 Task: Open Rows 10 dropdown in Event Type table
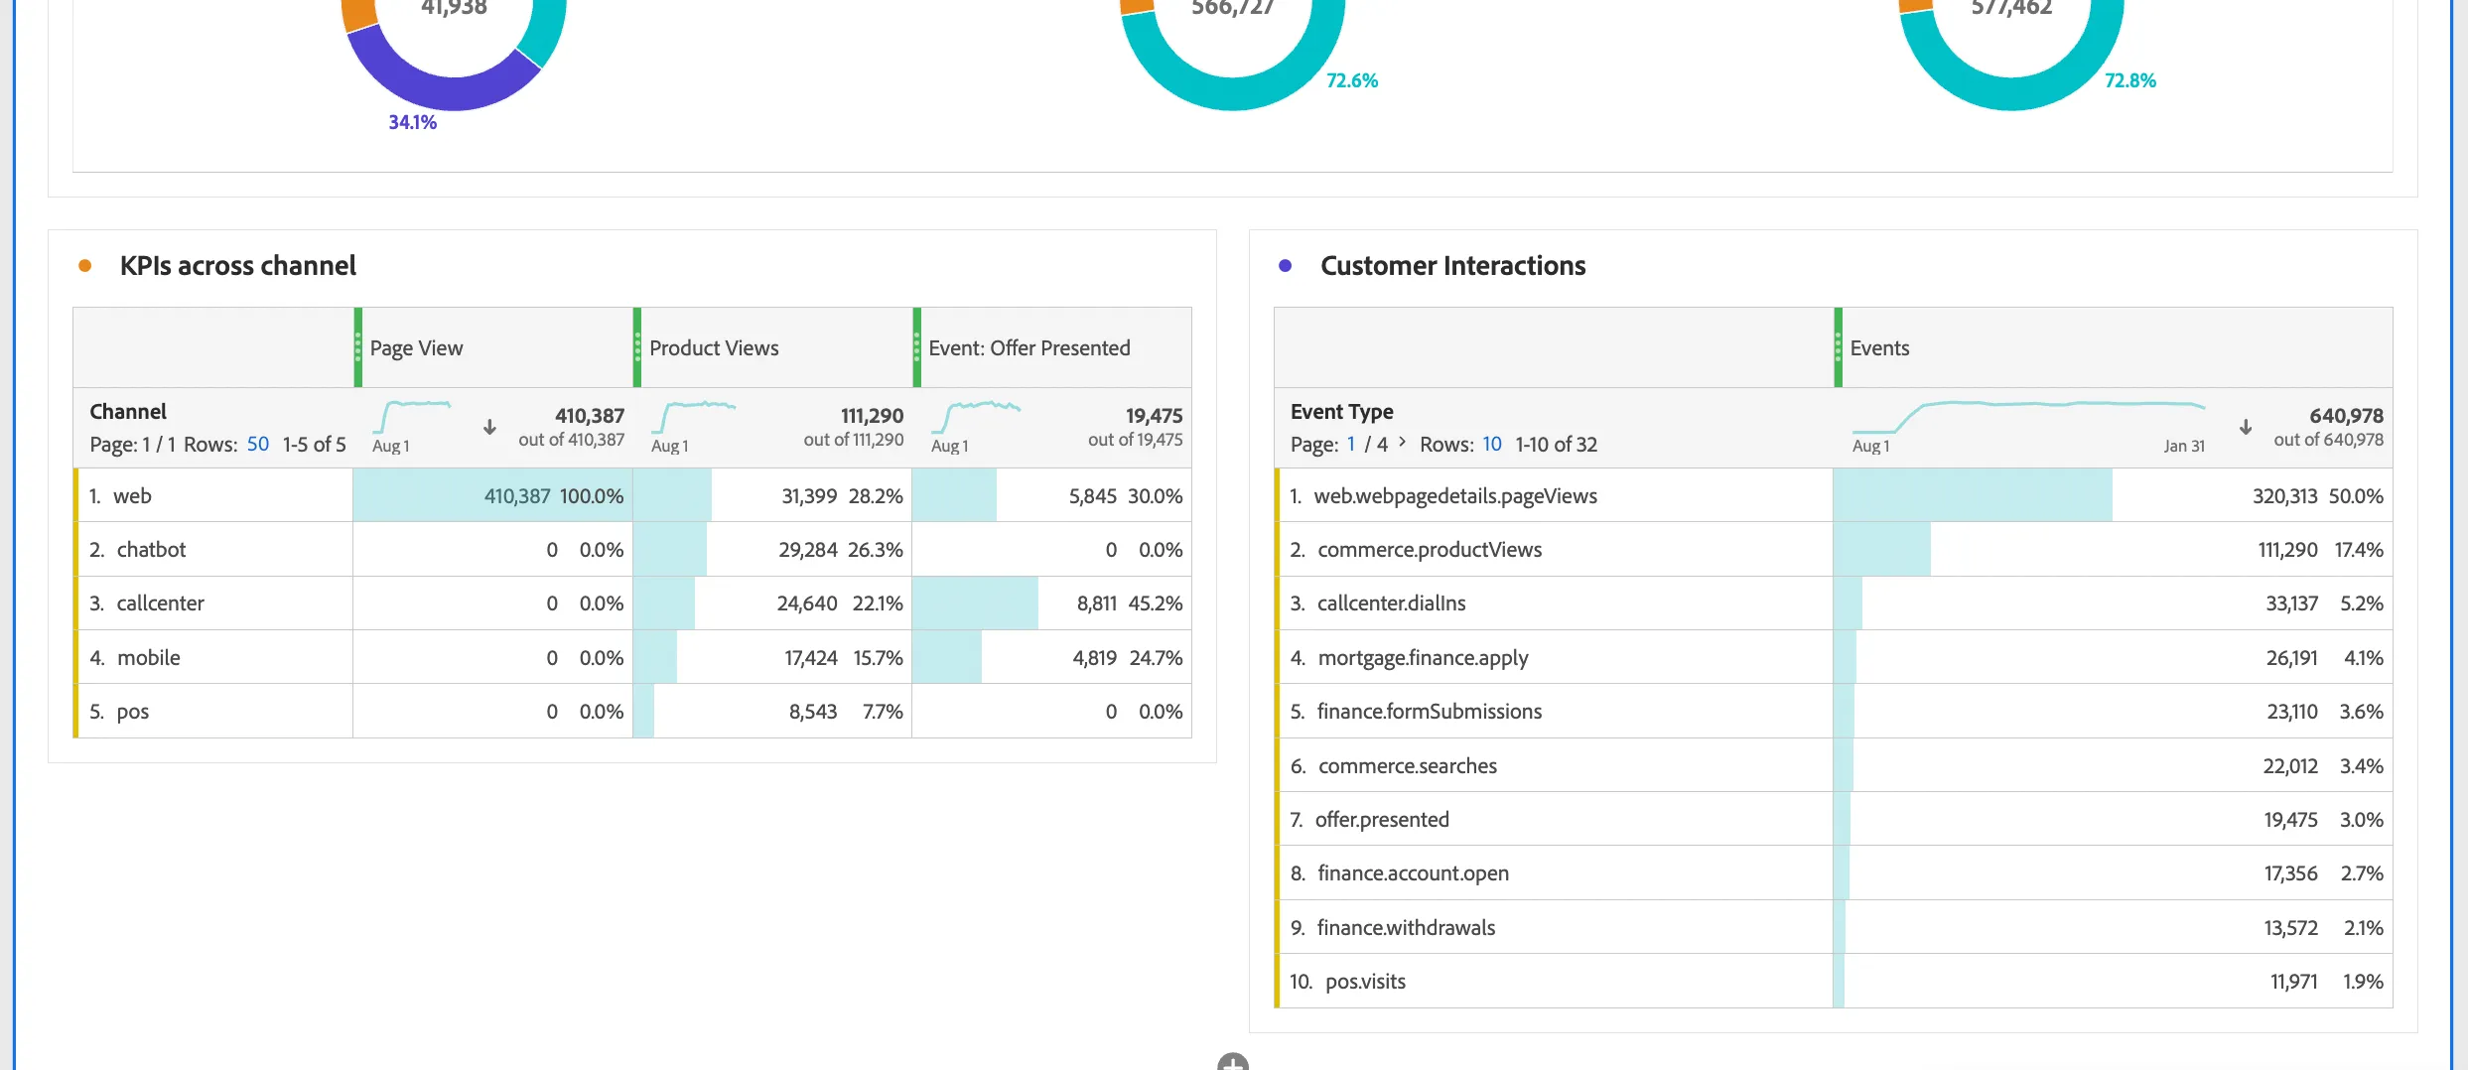(x=1492, y=444)
